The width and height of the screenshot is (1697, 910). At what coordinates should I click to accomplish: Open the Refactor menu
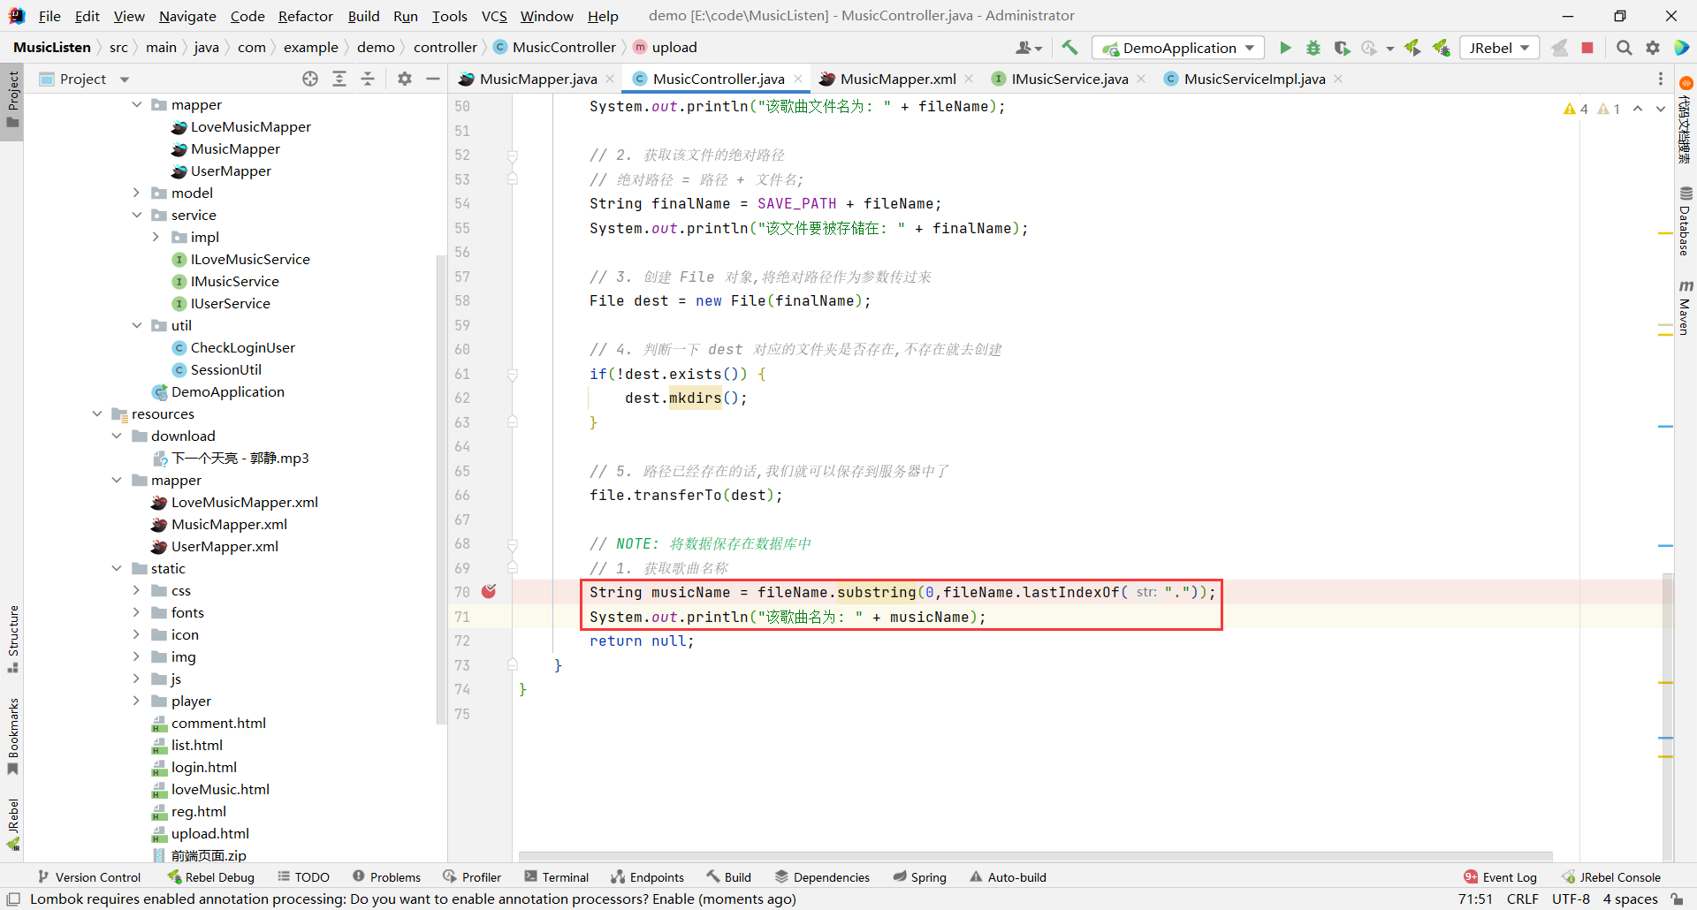coord(305,16)
